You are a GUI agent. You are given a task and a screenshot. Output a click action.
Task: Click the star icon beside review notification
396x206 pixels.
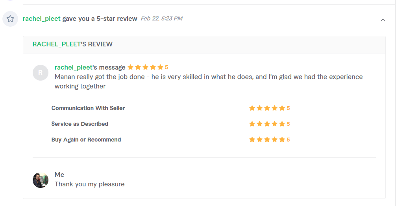point(10,18)
